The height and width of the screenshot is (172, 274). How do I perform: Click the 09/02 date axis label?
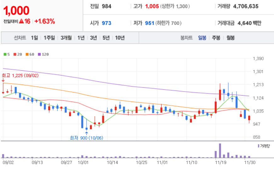coord(8,162)
